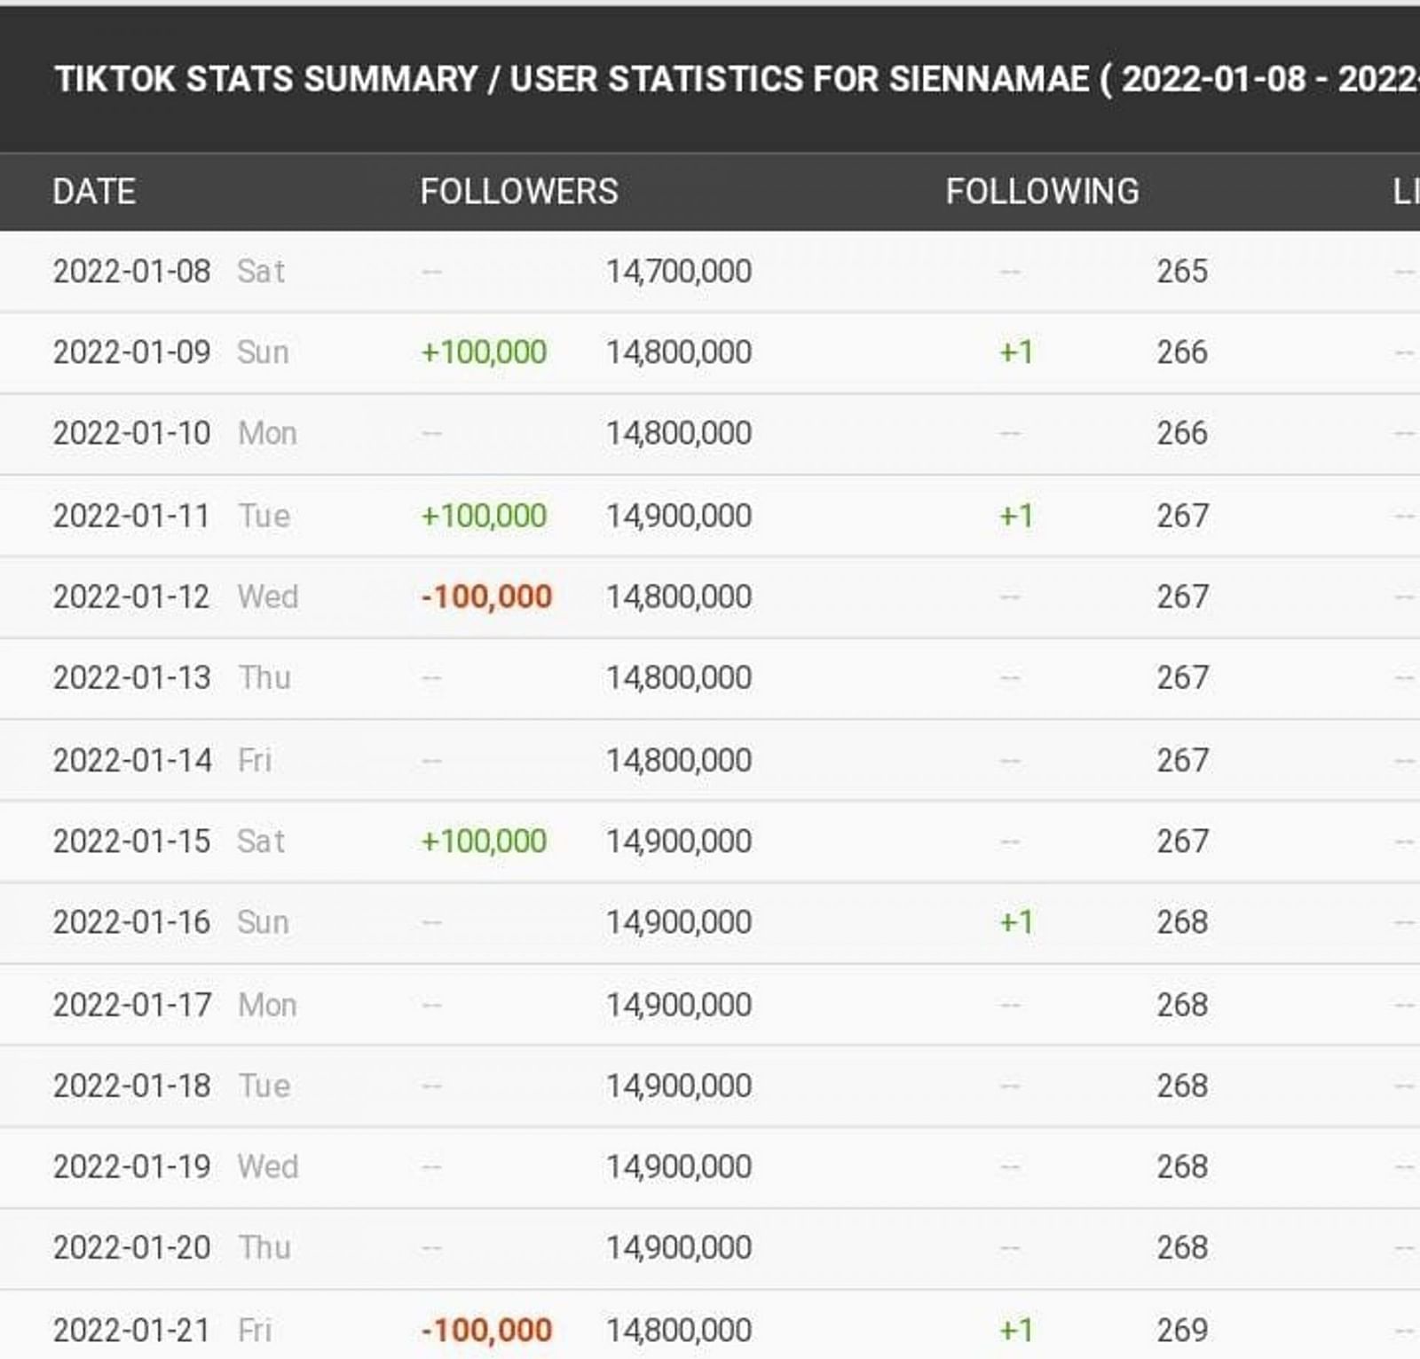The image size is (1420, 1359).
Task: Click Mon label in 2022-01-17 row
Action: coord(267,1005)
